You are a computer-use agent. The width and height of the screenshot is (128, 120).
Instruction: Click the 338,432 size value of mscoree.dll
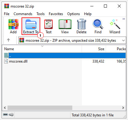(x=98, y=61)
